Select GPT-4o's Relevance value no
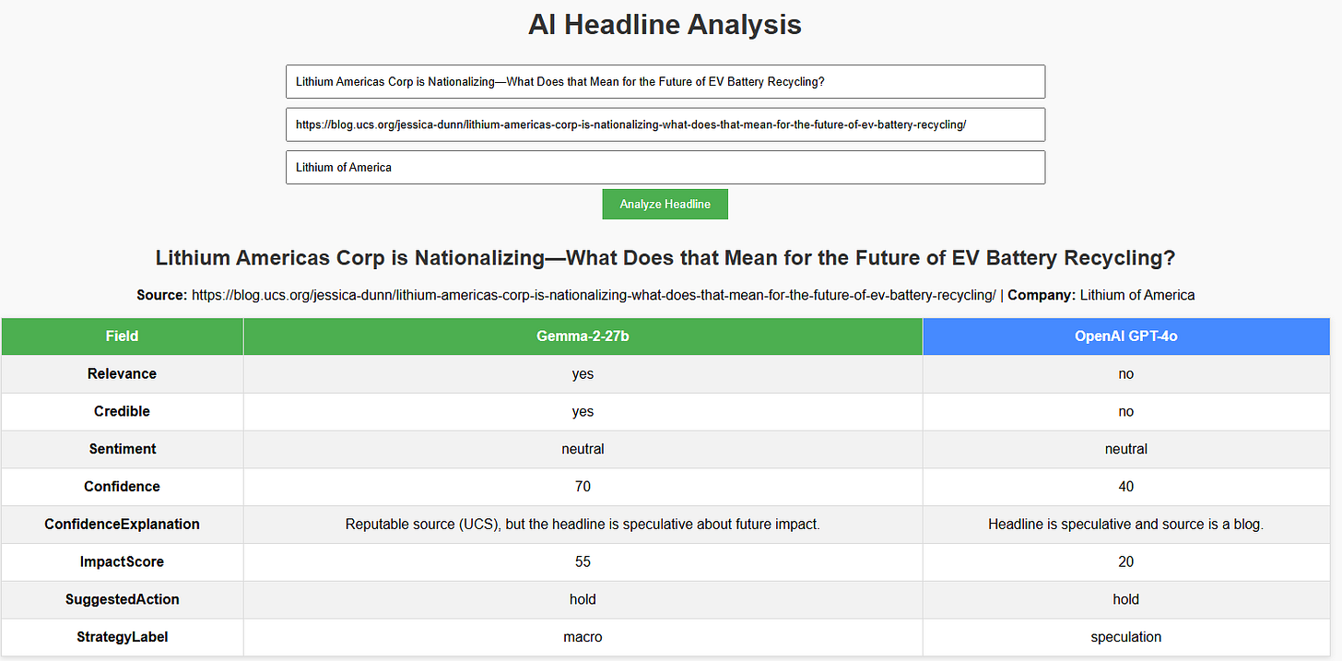 pyautogui.click(x=1125, y=374)
